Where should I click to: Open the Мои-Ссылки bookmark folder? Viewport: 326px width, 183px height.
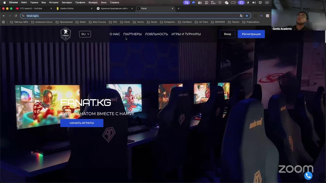[97, 22]
